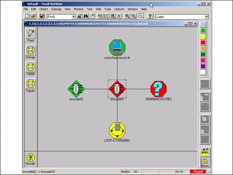
Task: Zoom in with the plus magnifier icon
Action: point(127,16)
